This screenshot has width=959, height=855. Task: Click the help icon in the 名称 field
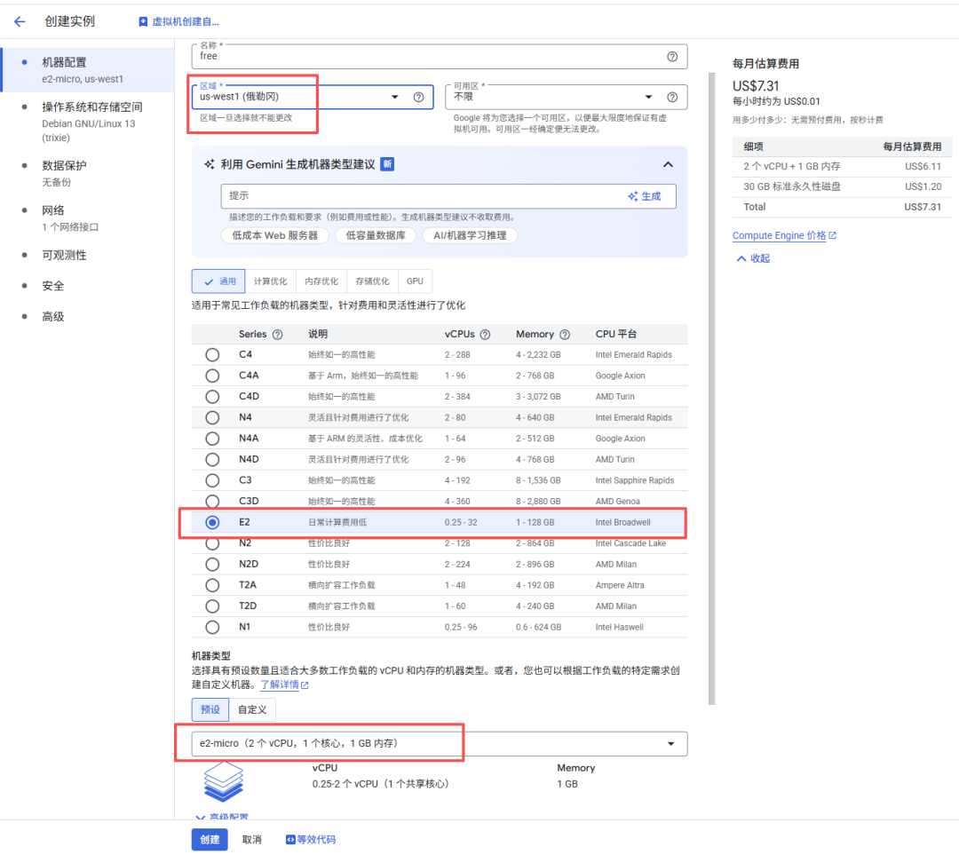point(672,56)
